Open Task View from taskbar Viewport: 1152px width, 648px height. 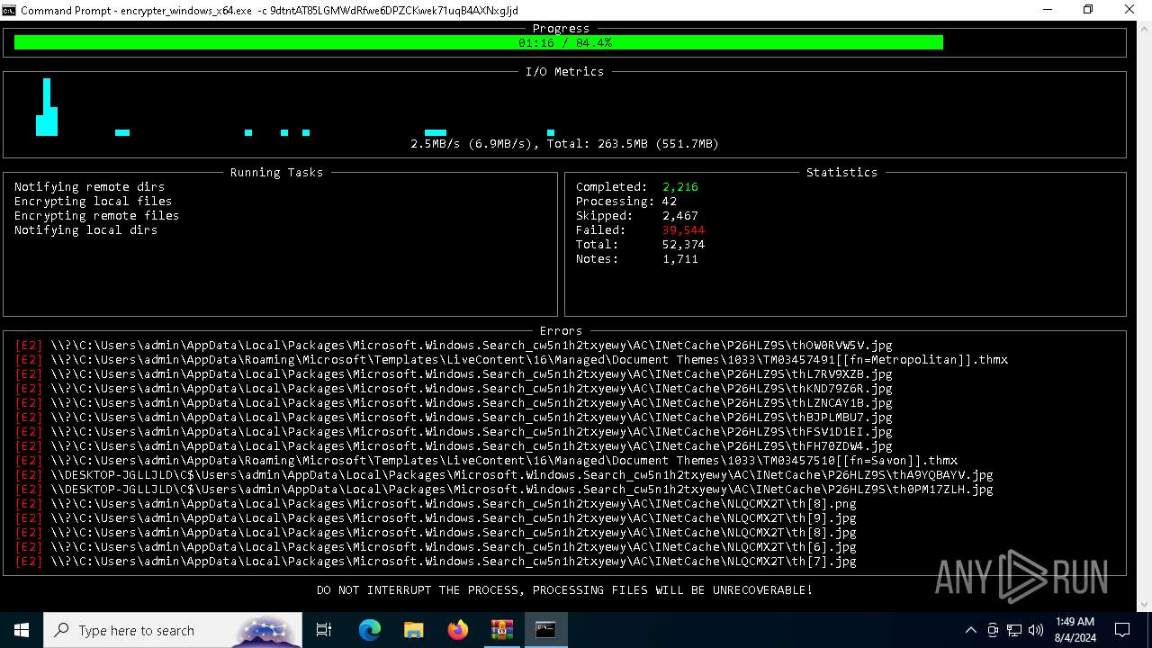pos(324,630)
